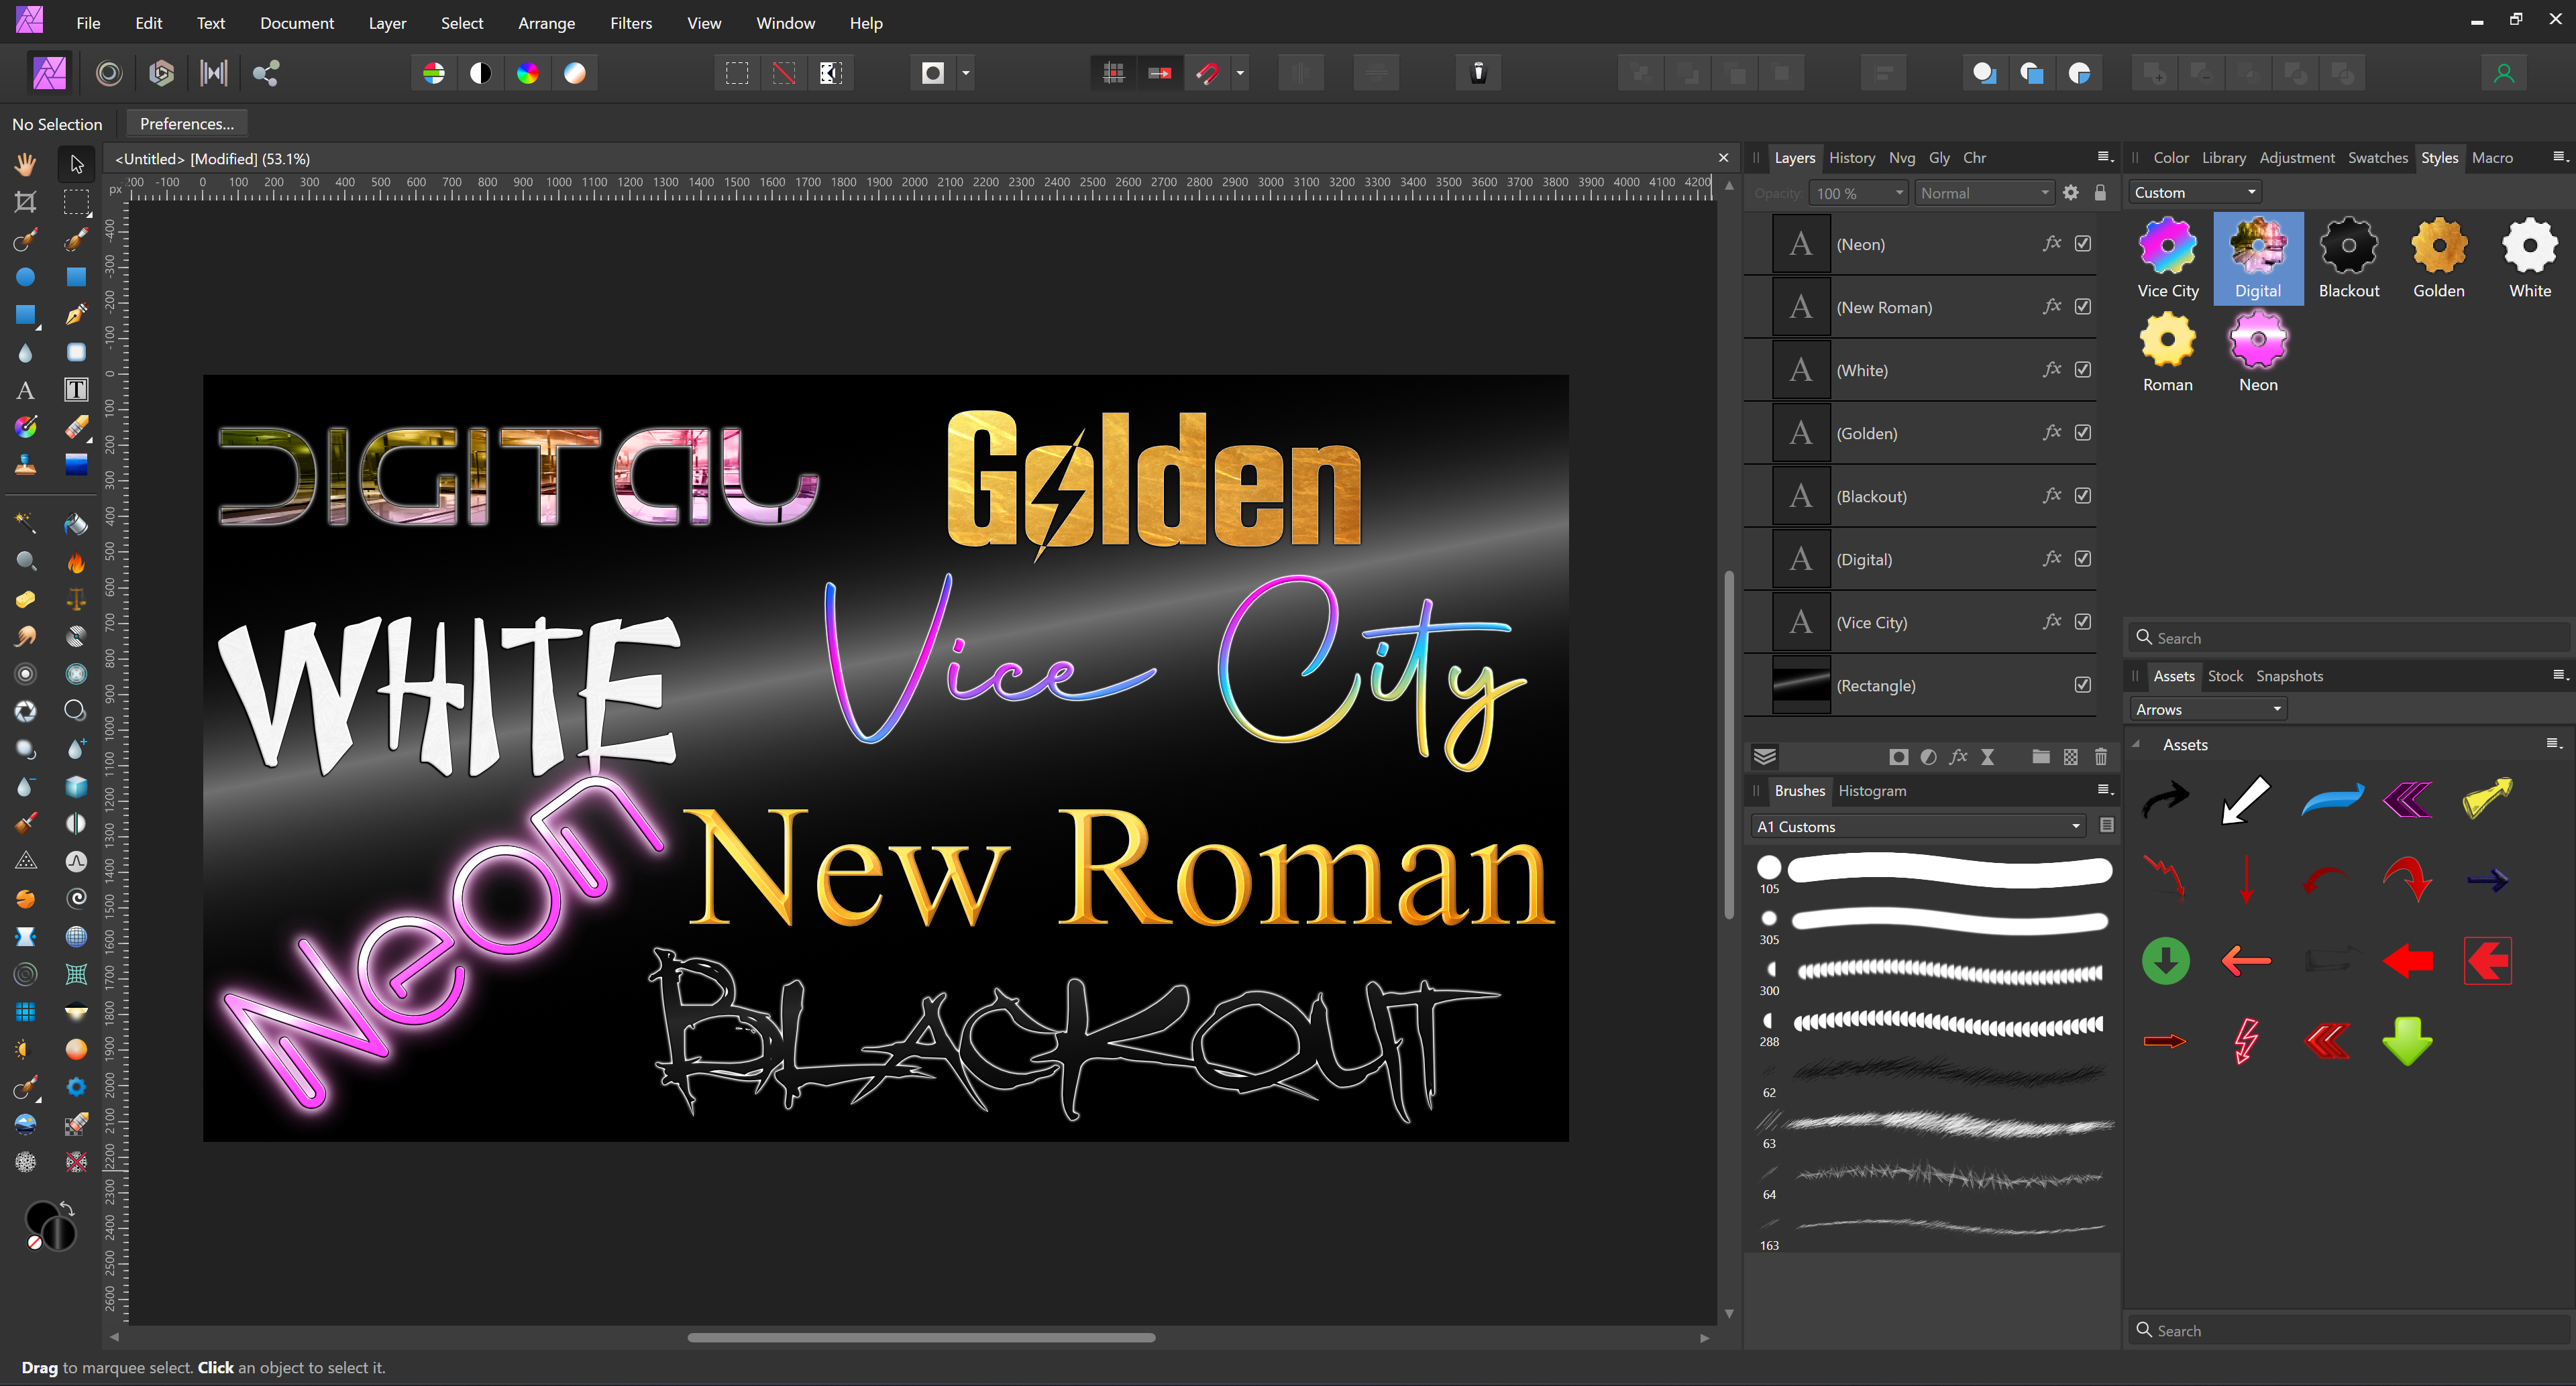Delete layer using Layers panel trash icon

point(2101,756)
